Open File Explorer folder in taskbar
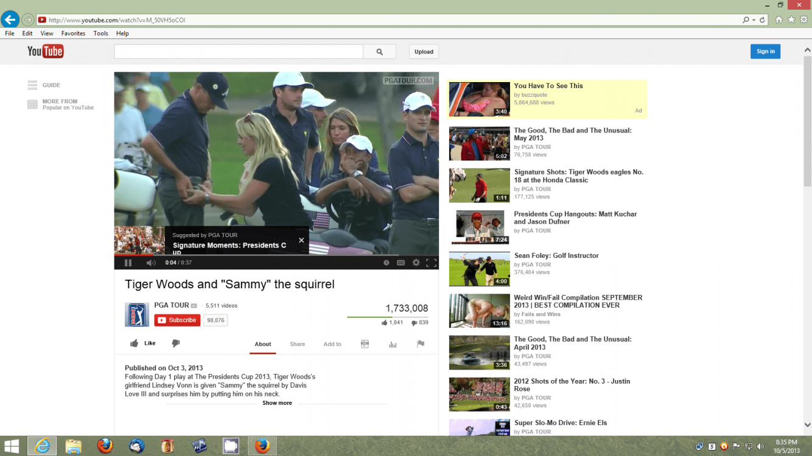Image resolution: width=812 pixels, height=456 pixels. coord(74,446)
